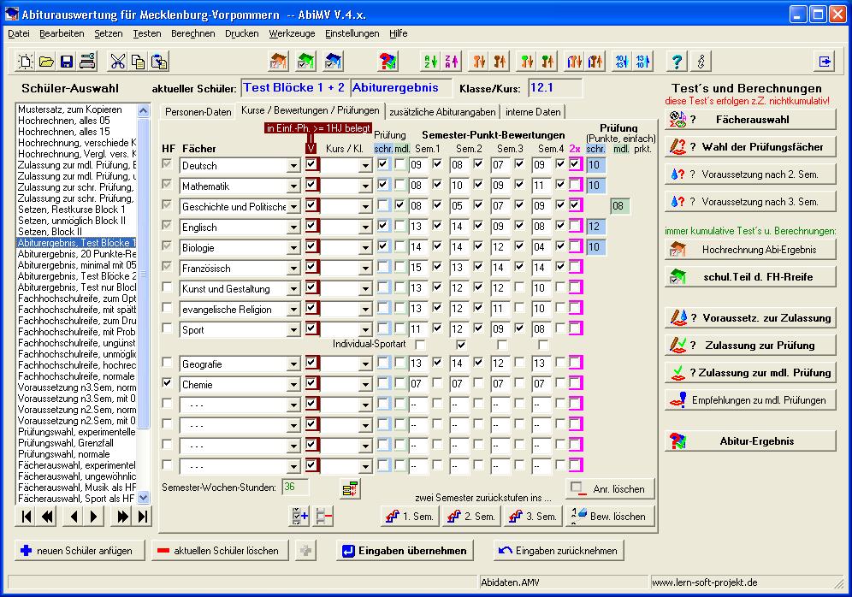This screenshot has width=852, height=597.
Task: Jump to first student record arrow
Action: pyautogui.click(x=27, y=516)
